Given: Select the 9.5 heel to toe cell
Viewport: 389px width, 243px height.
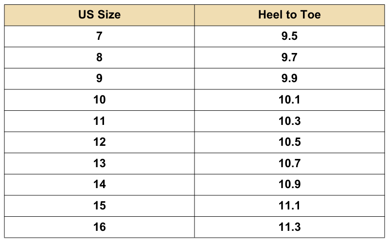Looking at the screenshot, I should [289, 36].
